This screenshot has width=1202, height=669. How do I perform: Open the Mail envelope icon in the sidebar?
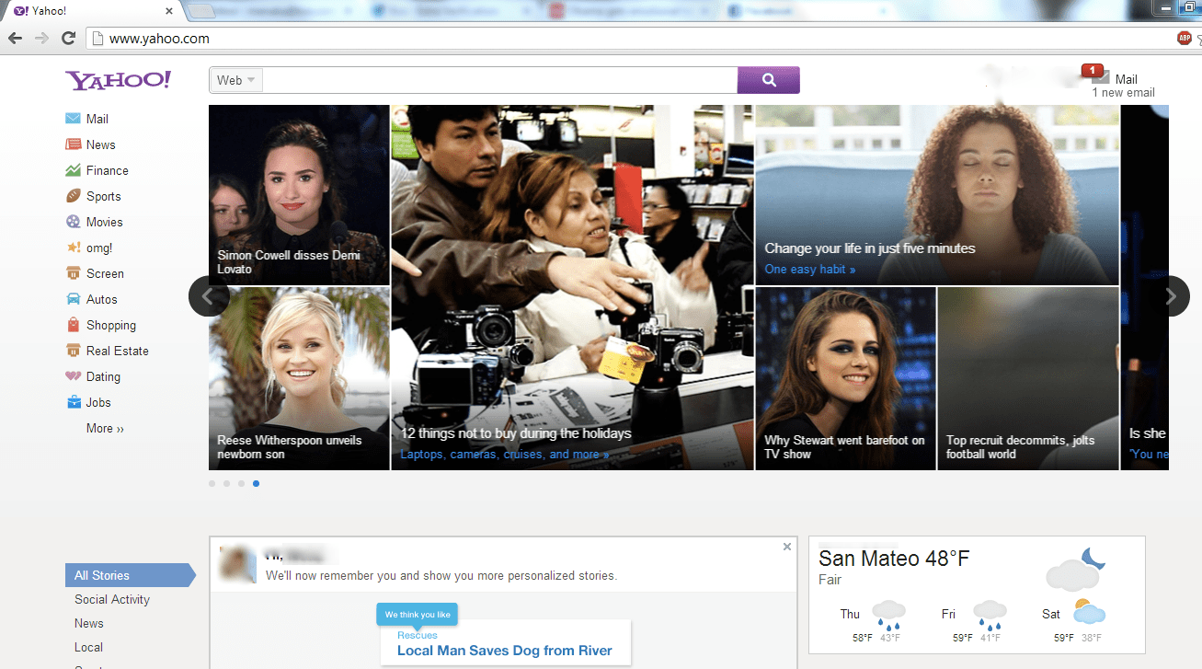point(72,118)
